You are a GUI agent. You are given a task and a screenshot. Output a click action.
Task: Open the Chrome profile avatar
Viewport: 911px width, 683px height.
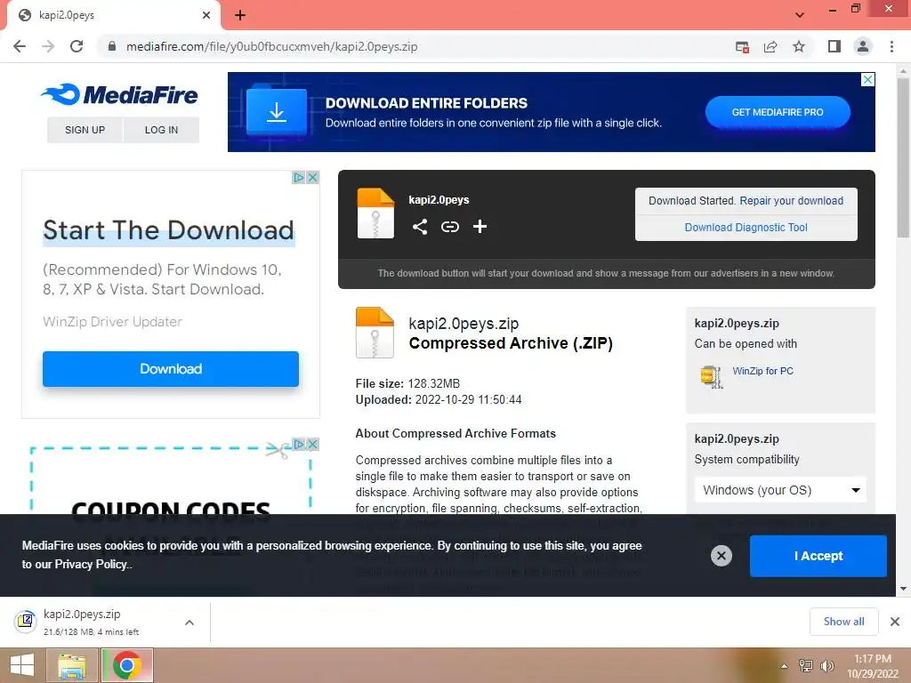863,46
